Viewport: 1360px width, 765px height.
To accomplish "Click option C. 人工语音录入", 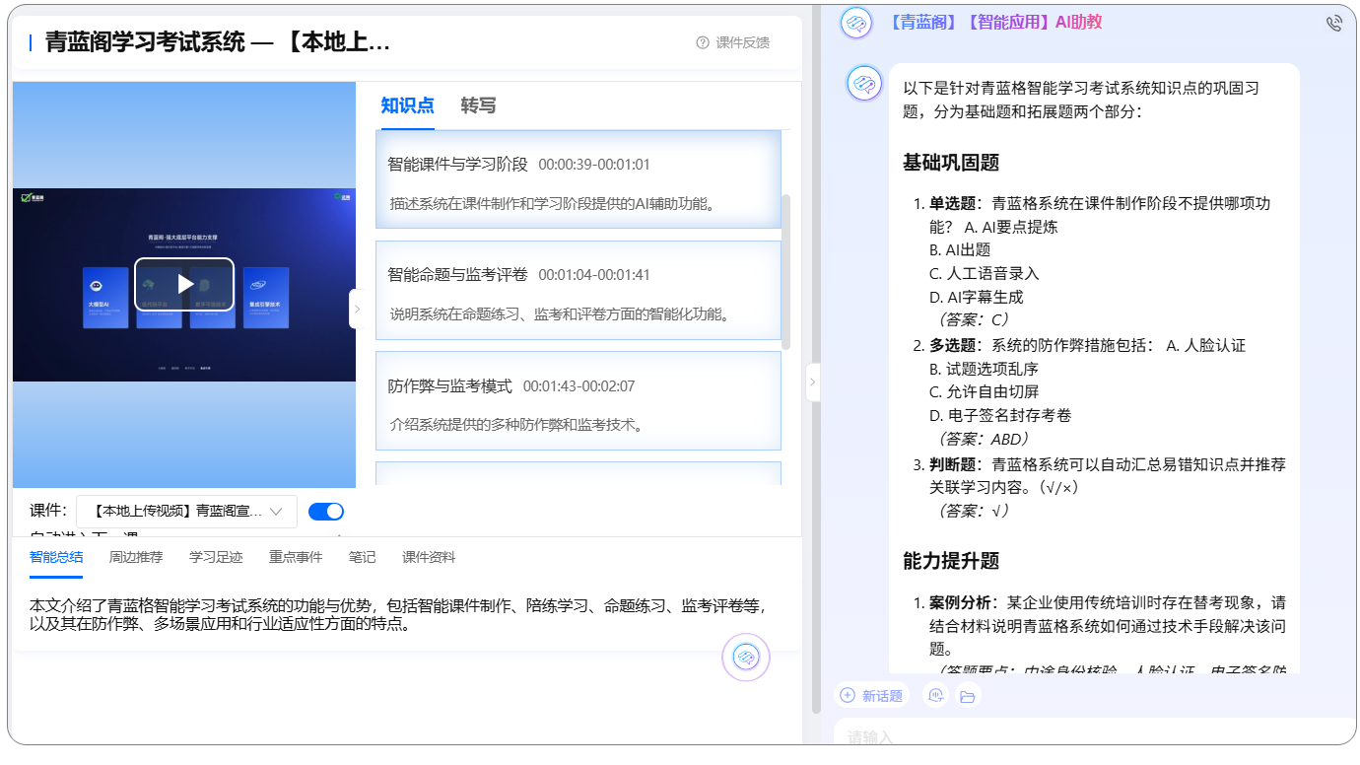I will pyautogui.click(x=984, y=273).
